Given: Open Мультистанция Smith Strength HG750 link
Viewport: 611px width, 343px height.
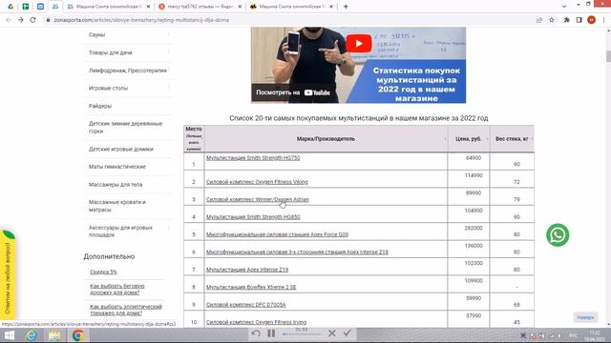Looking at the screenshot, I should (253, 158).
